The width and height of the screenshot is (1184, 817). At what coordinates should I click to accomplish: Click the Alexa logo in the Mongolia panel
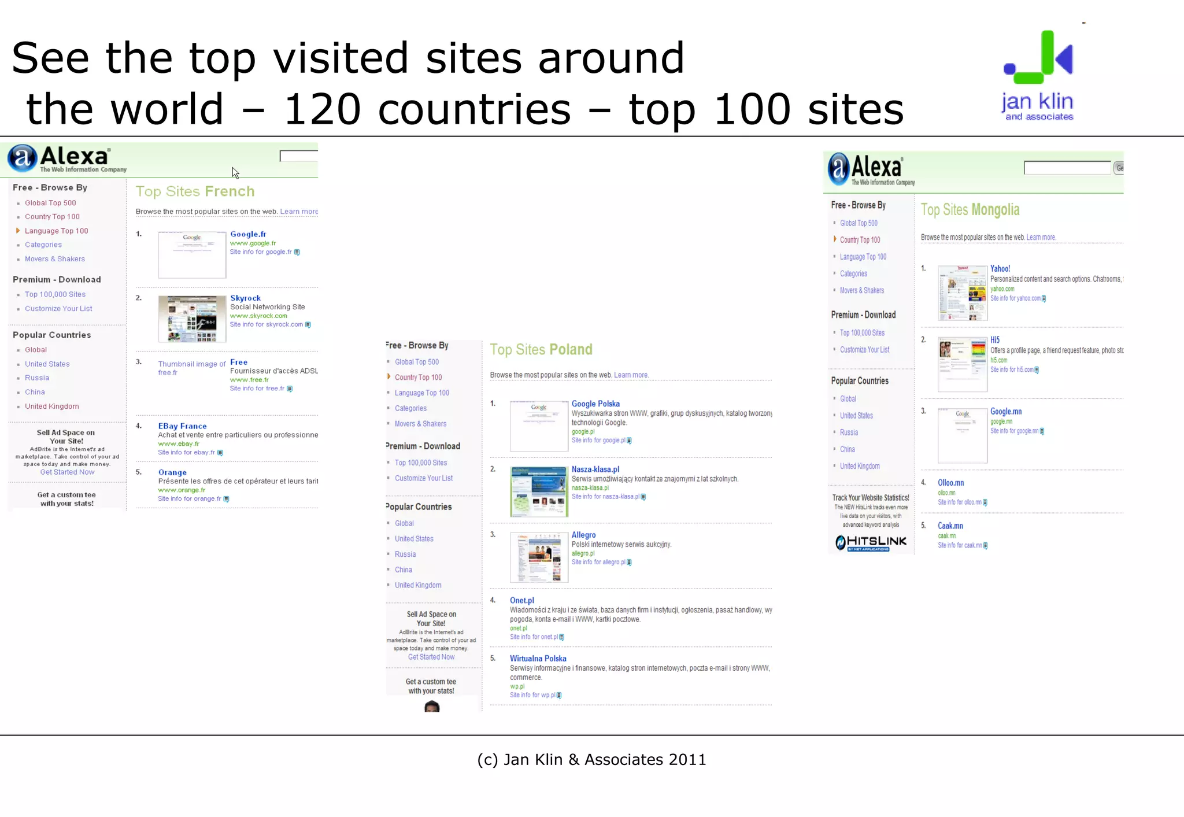click(872, 169)
